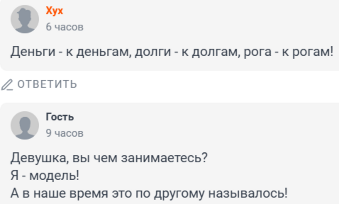Click the "6 часов" timestamp
Screen dimensions: 339x204
[64, 27]
